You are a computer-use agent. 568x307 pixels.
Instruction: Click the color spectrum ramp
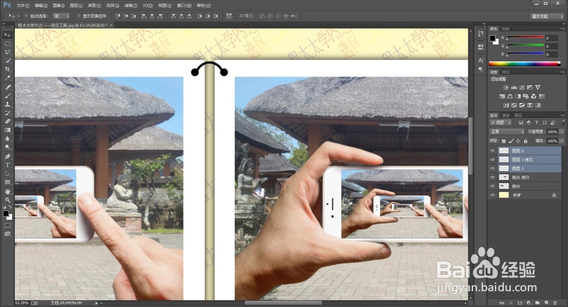[x=524, y=64]
